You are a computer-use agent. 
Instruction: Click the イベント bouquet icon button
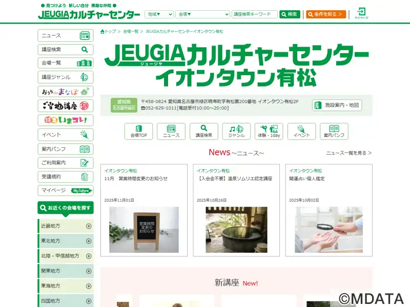[x=301, y=131]
